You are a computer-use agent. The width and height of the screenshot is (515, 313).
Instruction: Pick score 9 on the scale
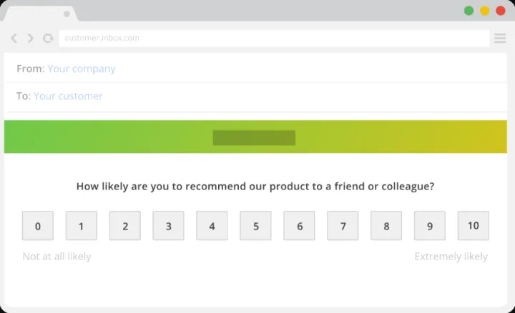(430, 226)
